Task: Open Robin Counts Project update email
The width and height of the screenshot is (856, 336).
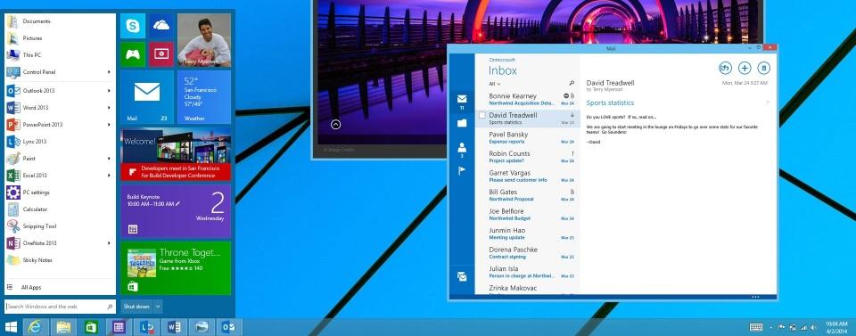Action: (527, 157)
